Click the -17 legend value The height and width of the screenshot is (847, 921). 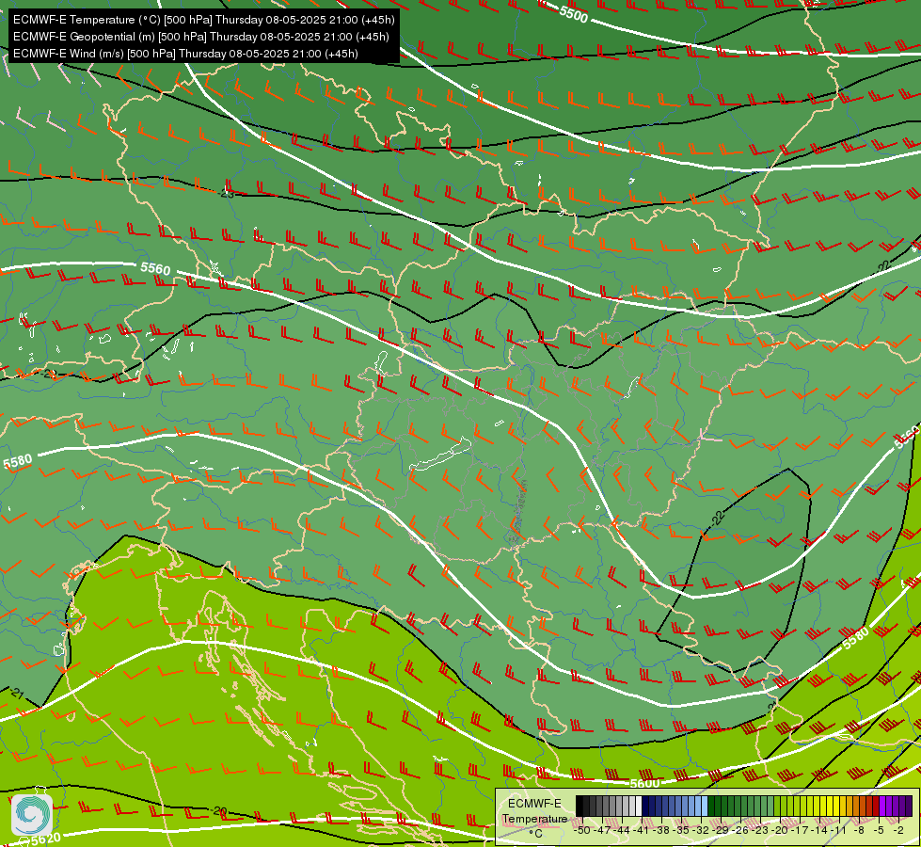801,830
